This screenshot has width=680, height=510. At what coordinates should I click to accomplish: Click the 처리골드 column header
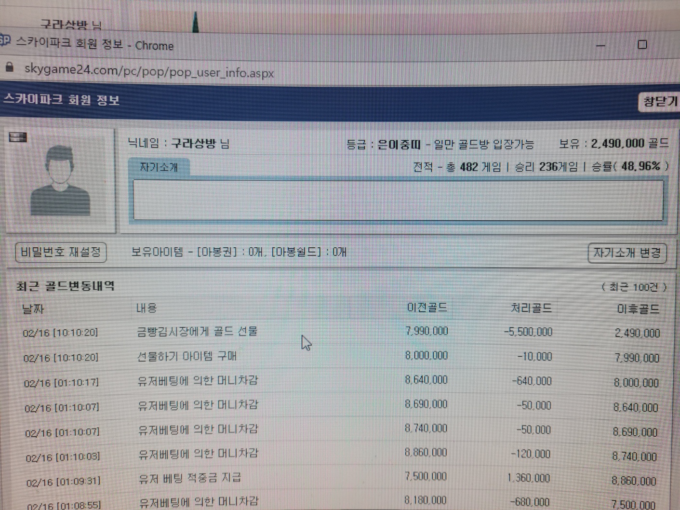[x=531, y=308]
